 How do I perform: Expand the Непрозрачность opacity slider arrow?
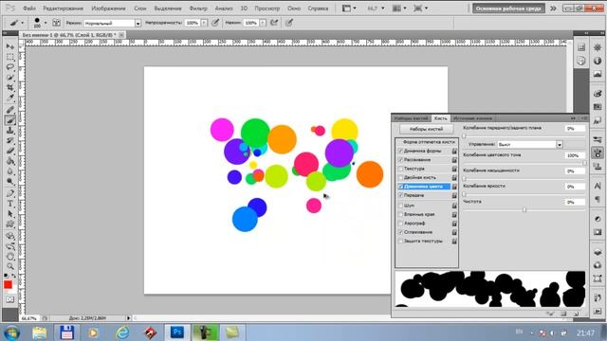pos(204,23)
